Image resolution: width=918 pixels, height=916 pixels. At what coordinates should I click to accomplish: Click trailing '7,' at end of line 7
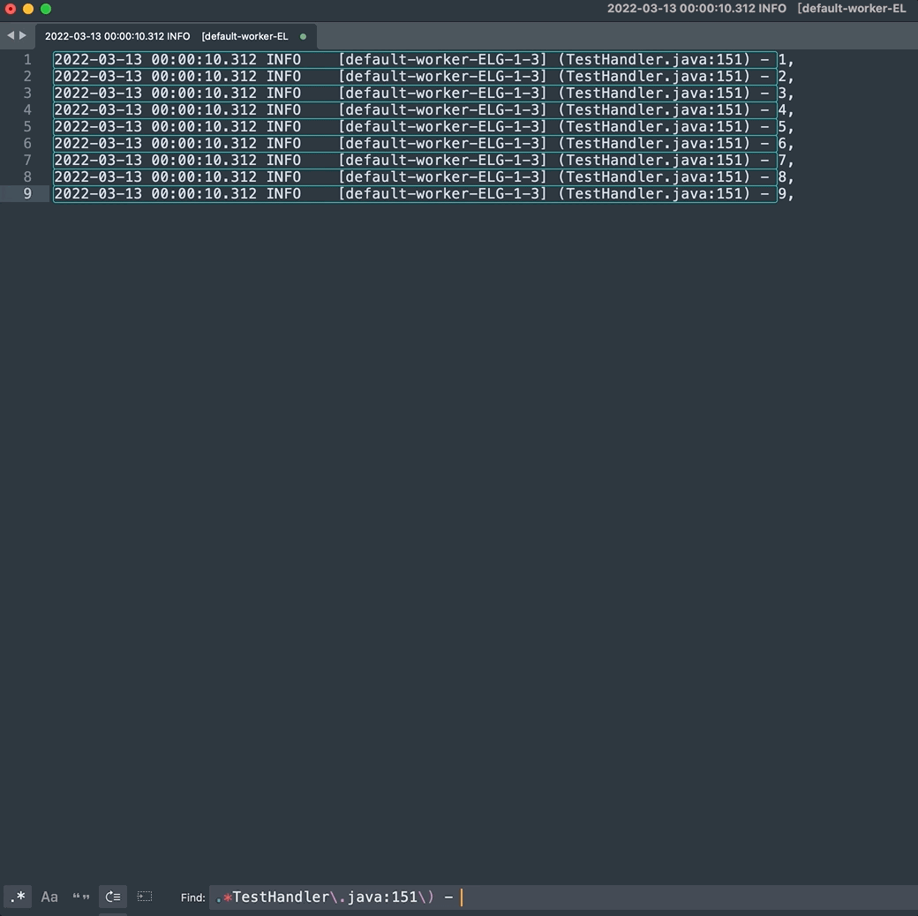click(x=786, y=161)
